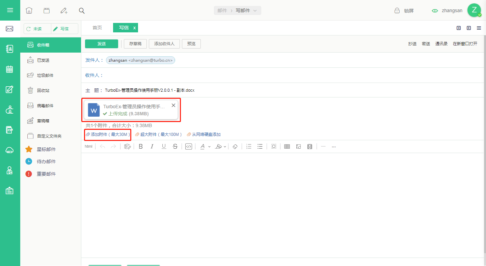The width and height of the screenshot is (486, 266).
Task: Open the contacts address book sidebar icon
Action: coord(10,49)
